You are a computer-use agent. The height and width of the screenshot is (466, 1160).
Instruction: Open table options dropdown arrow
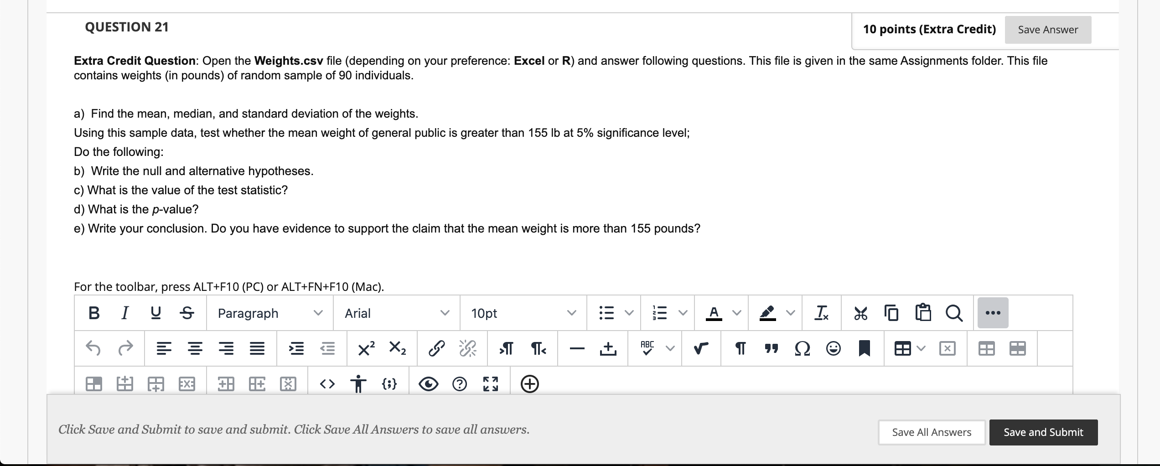pyautogui.click(x=922, y=349)
